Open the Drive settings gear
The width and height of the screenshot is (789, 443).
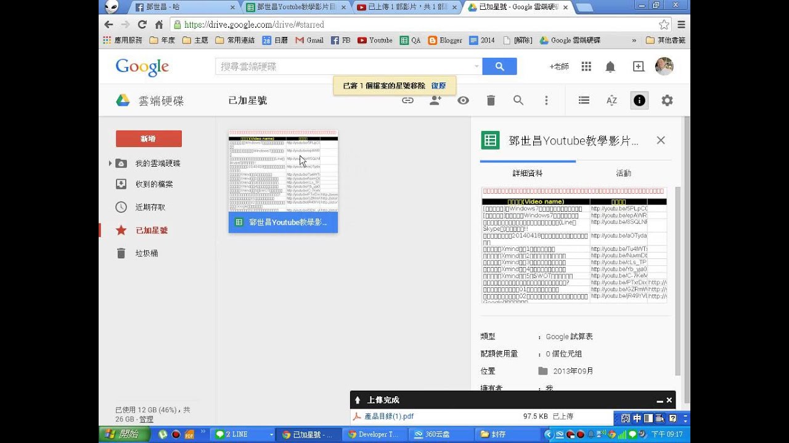click(x=667, y=100)
